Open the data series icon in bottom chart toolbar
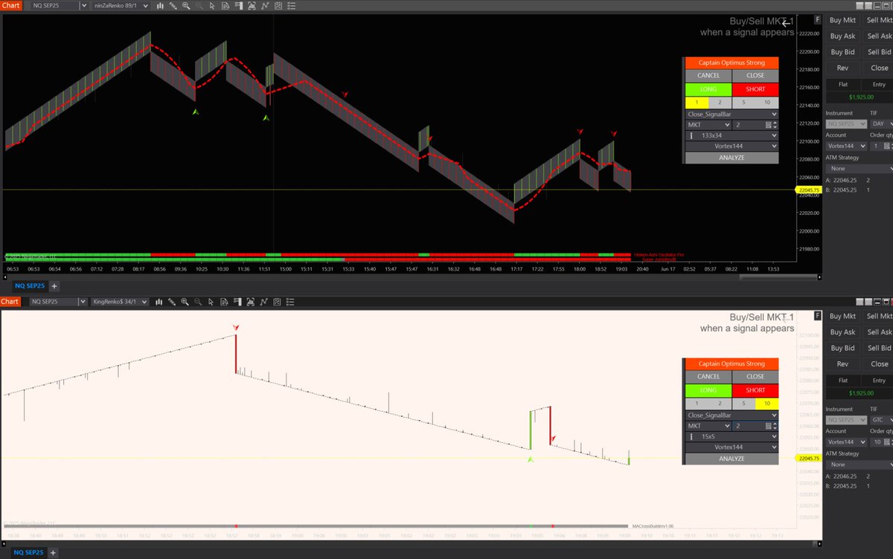893x559 pixels. 251,302
